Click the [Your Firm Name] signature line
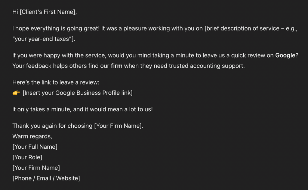 (36, 168)
